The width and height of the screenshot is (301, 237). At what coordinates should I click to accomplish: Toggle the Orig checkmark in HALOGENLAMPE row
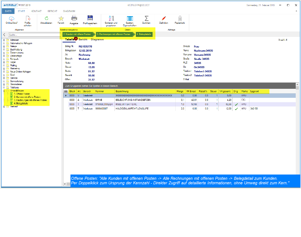click(236, 109)
